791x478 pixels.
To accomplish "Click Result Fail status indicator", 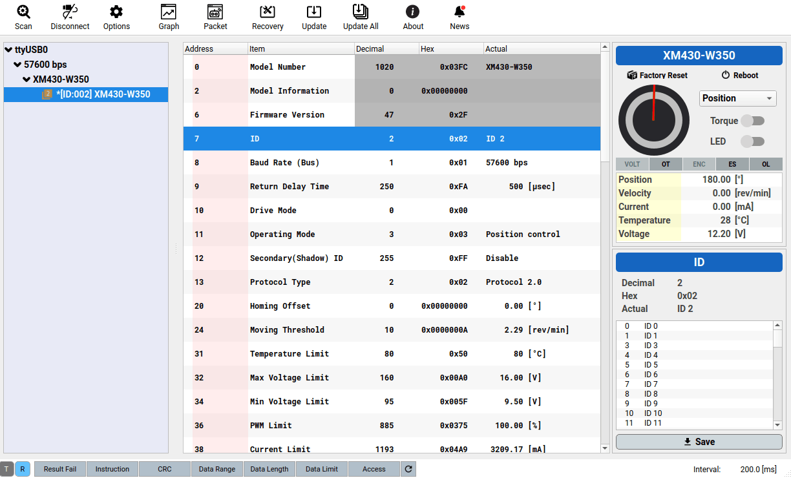I will [59, 469].
